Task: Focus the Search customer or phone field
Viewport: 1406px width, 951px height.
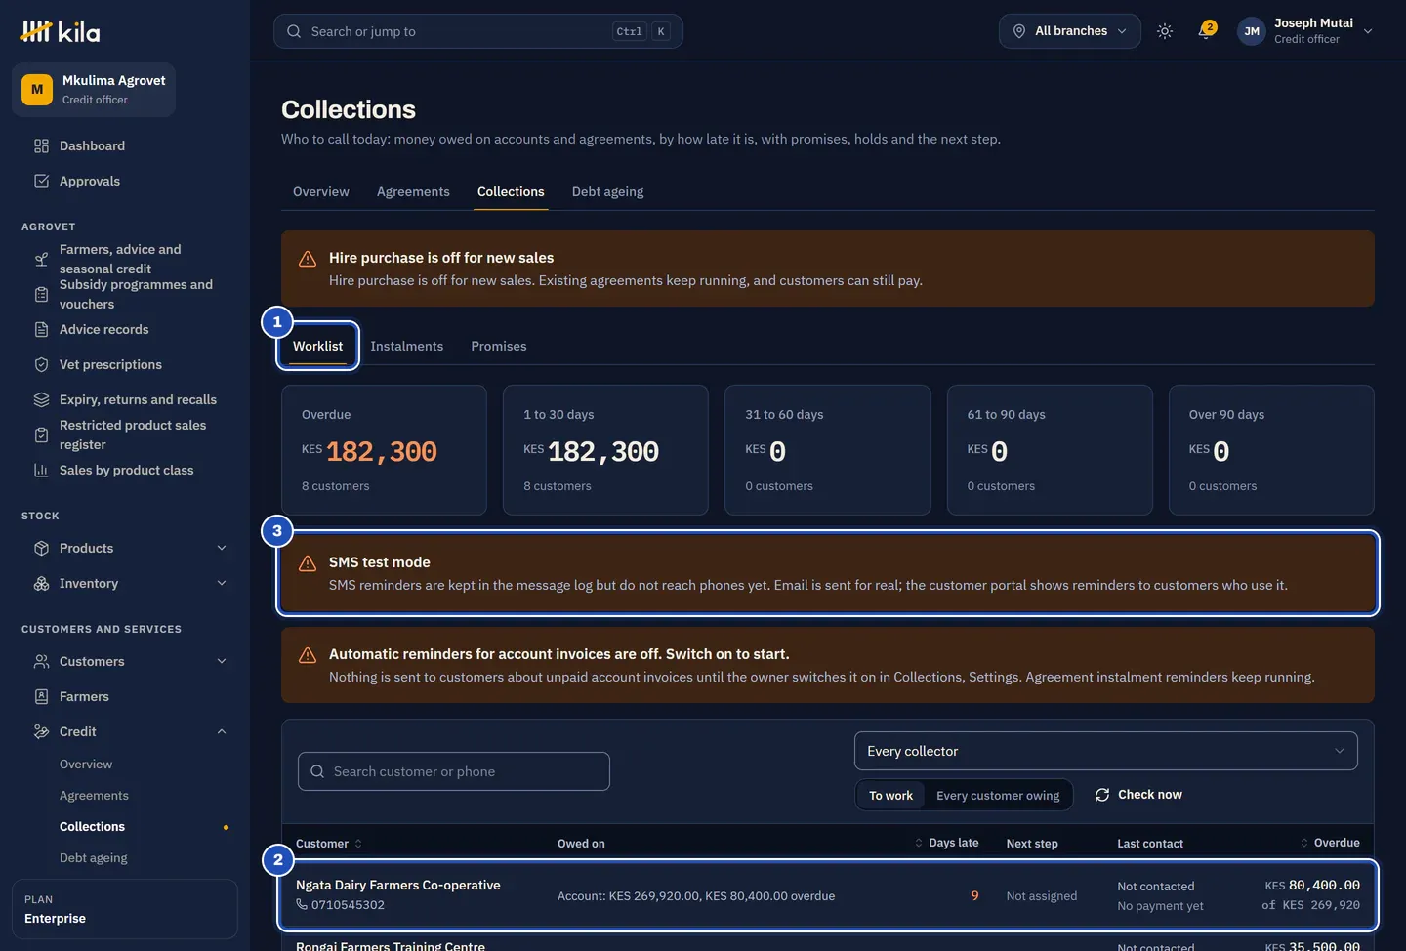Action: pos(454,771)
